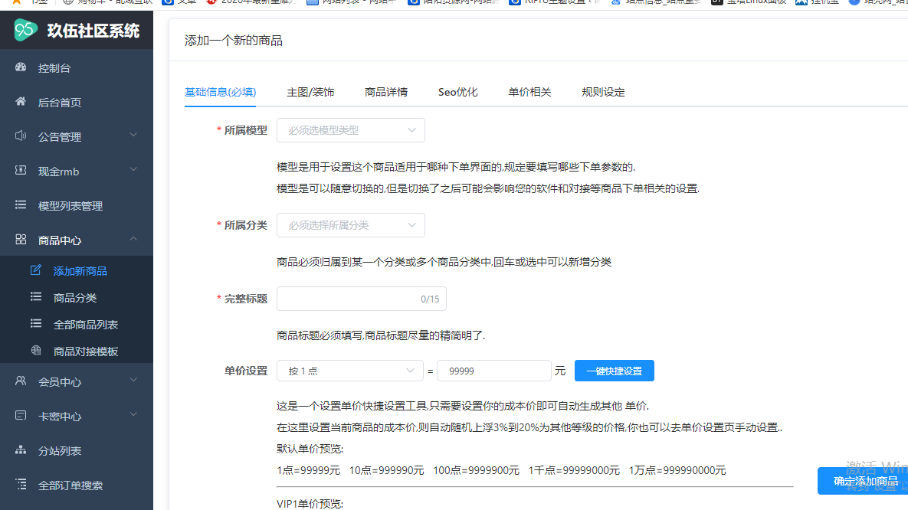Switch to 规则设定 tab

click(603, 92)
